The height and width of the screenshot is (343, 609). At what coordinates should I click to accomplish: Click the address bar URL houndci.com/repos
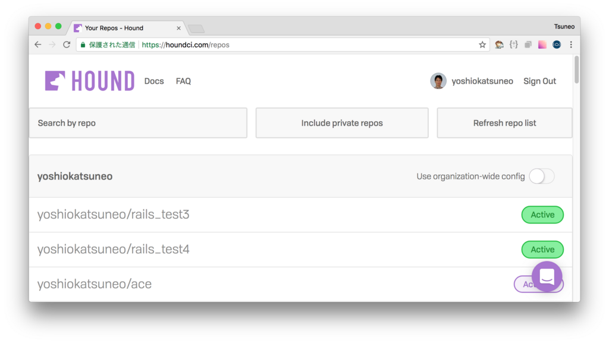point(186,45)
